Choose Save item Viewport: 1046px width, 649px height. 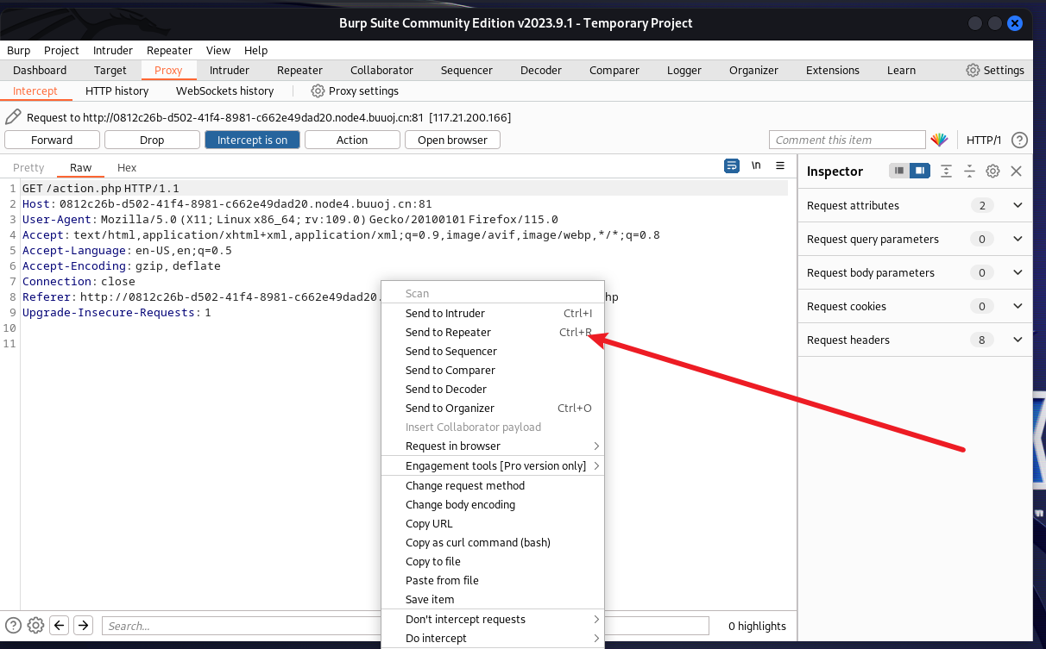click(493, 600)
